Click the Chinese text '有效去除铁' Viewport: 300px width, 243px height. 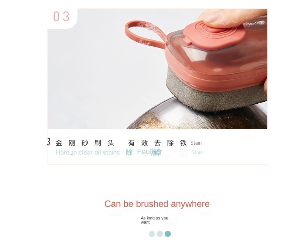click(158, 143)
